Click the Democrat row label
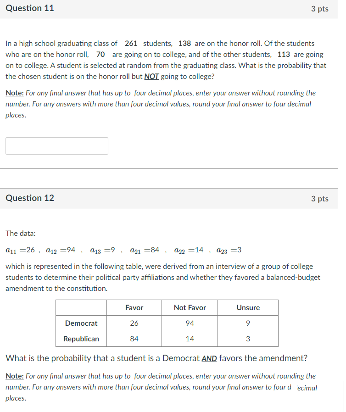 point(81,323)
